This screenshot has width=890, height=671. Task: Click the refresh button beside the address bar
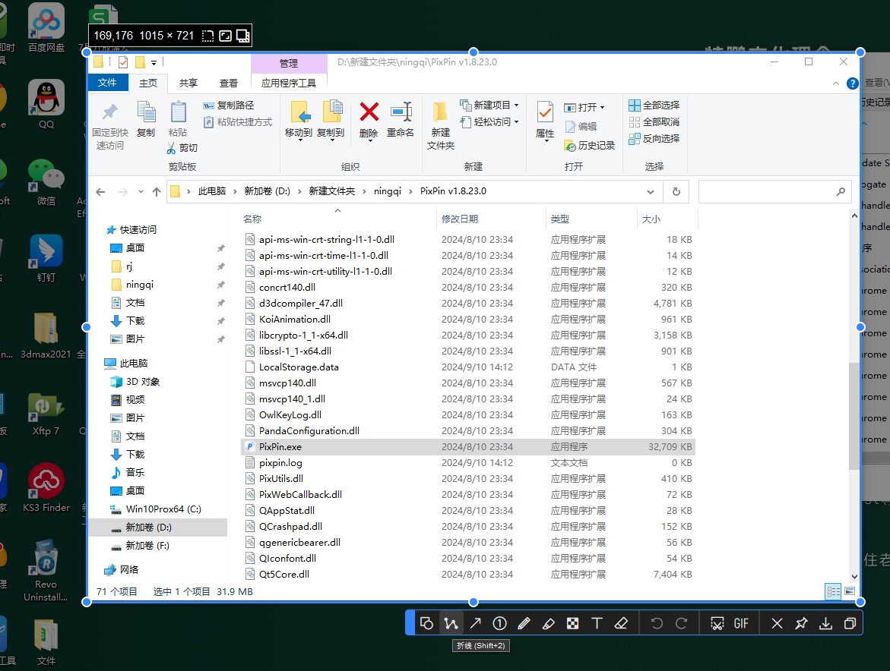click(676, 191)
